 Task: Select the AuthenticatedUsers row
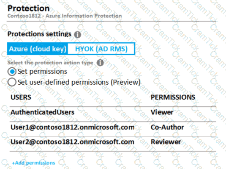pos(113,112)
